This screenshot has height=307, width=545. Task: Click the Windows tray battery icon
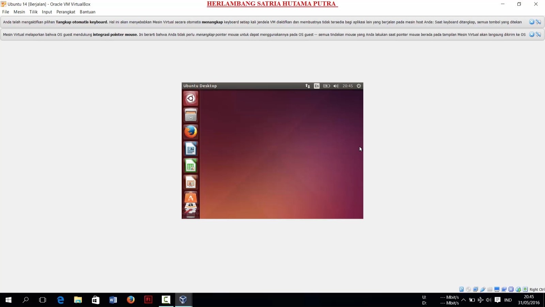point(472,300)
